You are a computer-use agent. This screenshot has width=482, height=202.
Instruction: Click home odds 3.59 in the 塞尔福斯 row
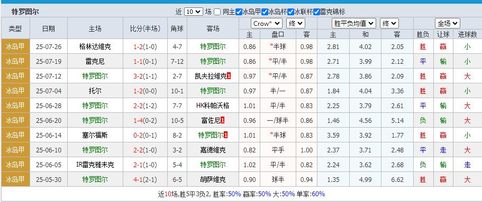(333, 135)
